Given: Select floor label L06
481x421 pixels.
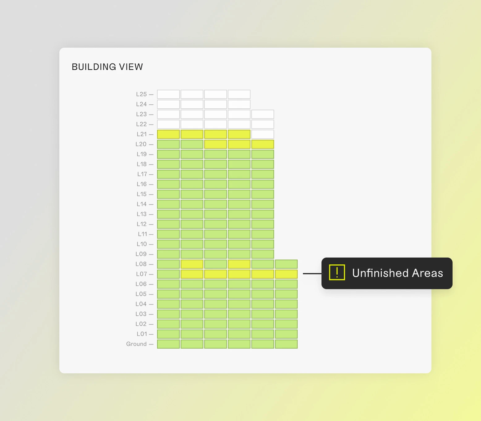Looking at the screenshot, I should tap(141, 284).
